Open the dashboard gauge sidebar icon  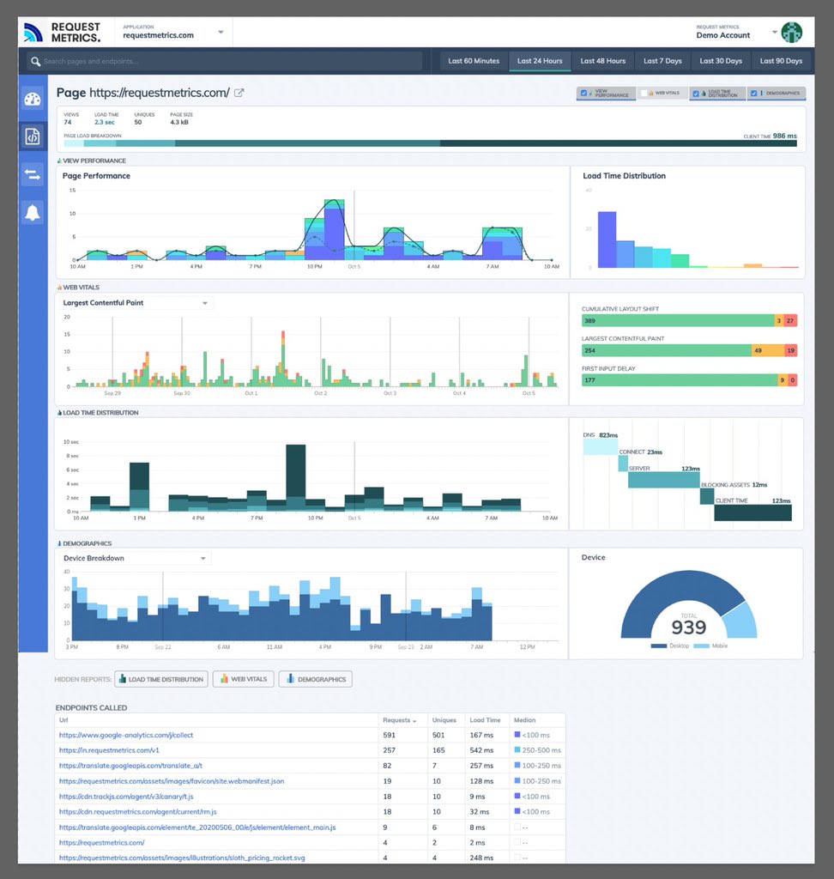[x=33, y=100]
